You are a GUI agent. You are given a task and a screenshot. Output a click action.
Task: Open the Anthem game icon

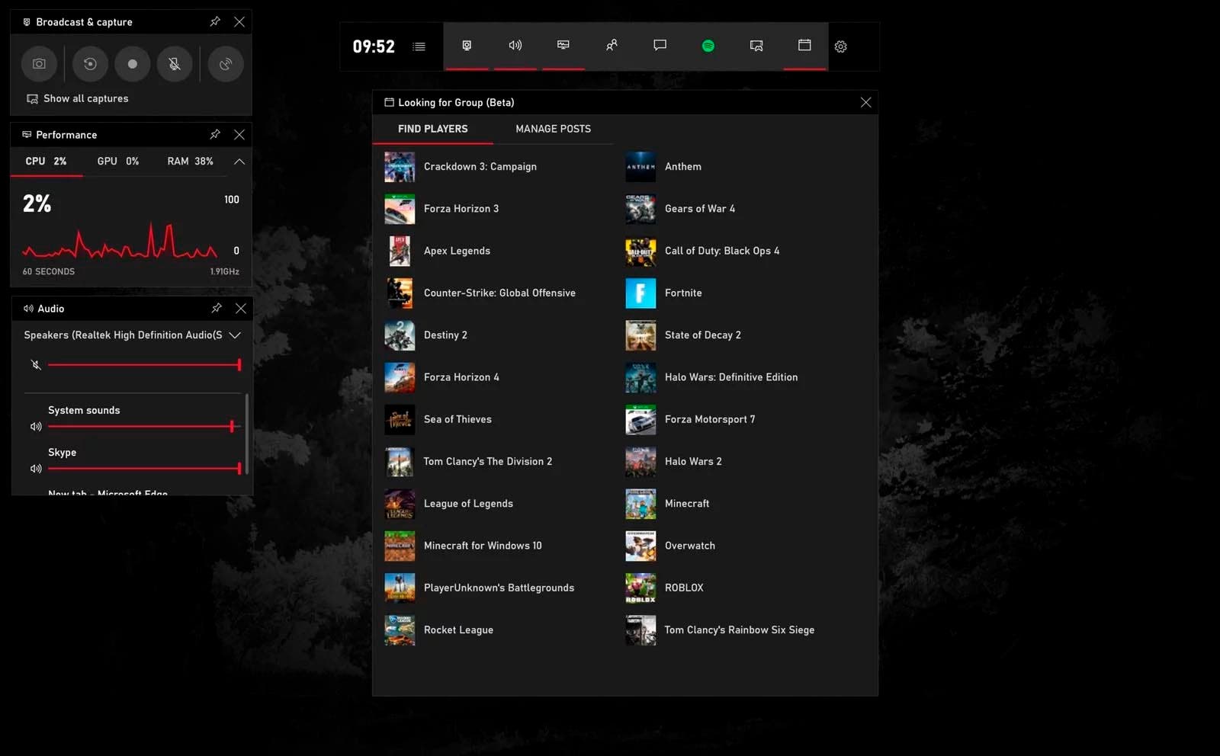click(640, 167)
